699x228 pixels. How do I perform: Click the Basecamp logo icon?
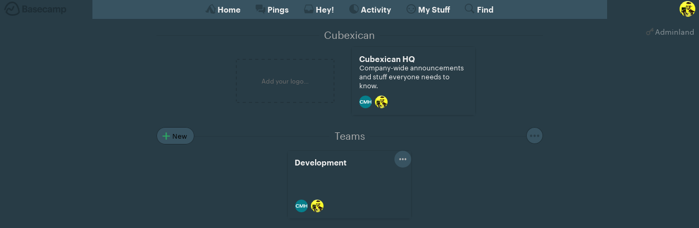12,9
